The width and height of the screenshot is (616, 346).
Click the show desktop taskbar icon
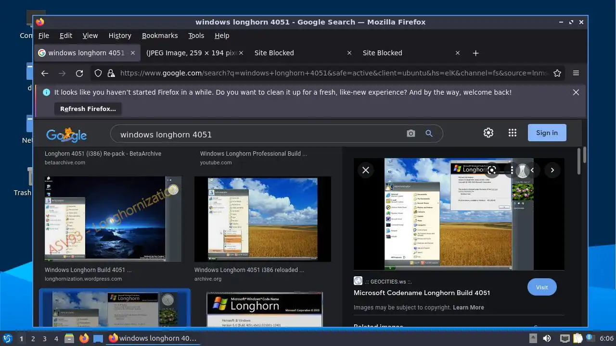[x=98, y=338]
